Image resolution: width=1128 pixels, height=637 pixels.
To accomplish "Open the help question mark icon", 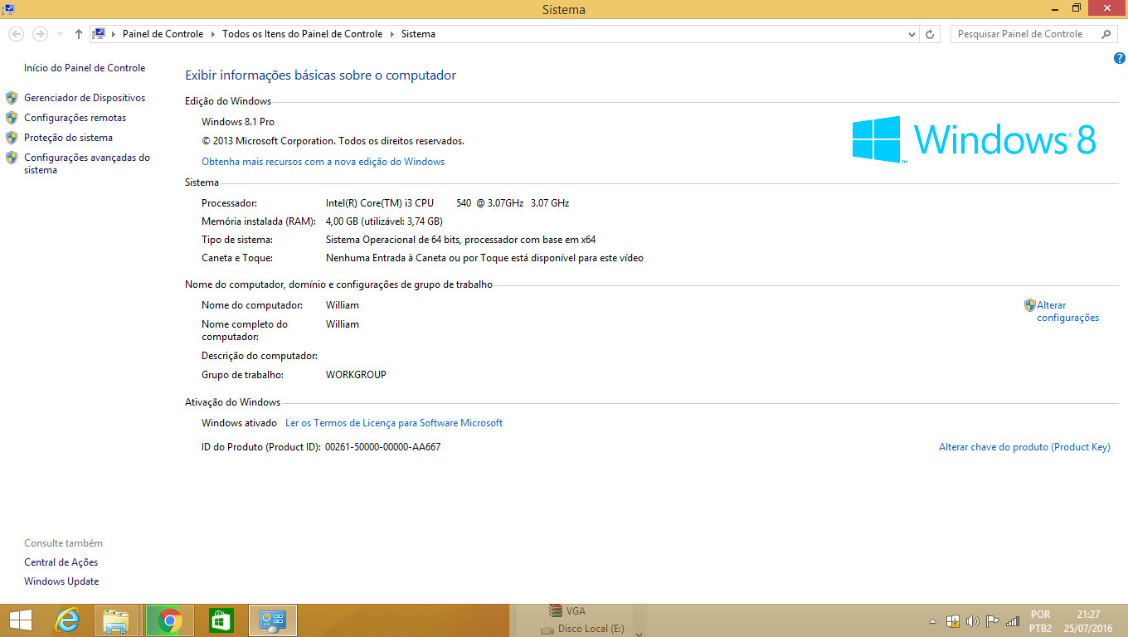I will [x=1119, y=58].
